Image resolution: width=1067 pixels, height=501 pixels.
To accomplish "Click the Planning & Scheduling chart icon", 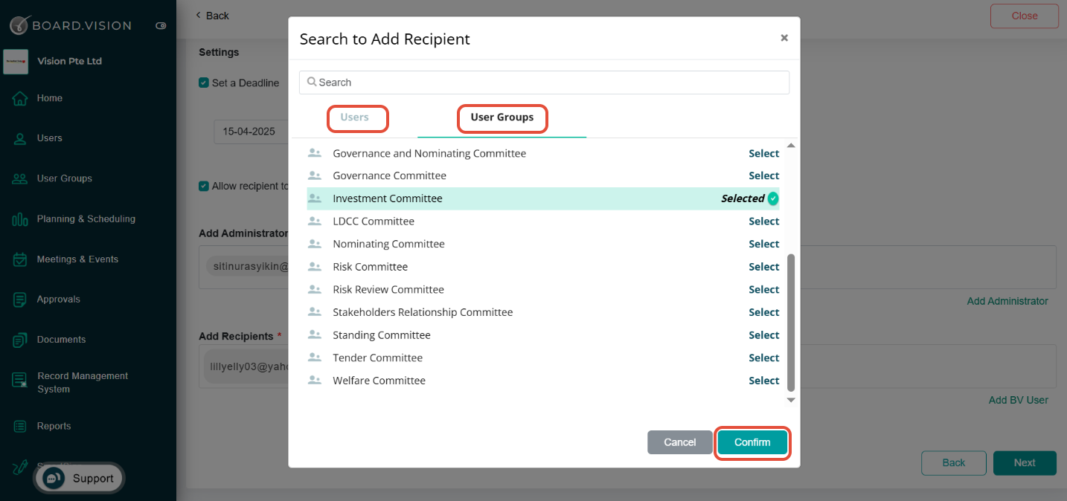I will click(x=20, y=219).
